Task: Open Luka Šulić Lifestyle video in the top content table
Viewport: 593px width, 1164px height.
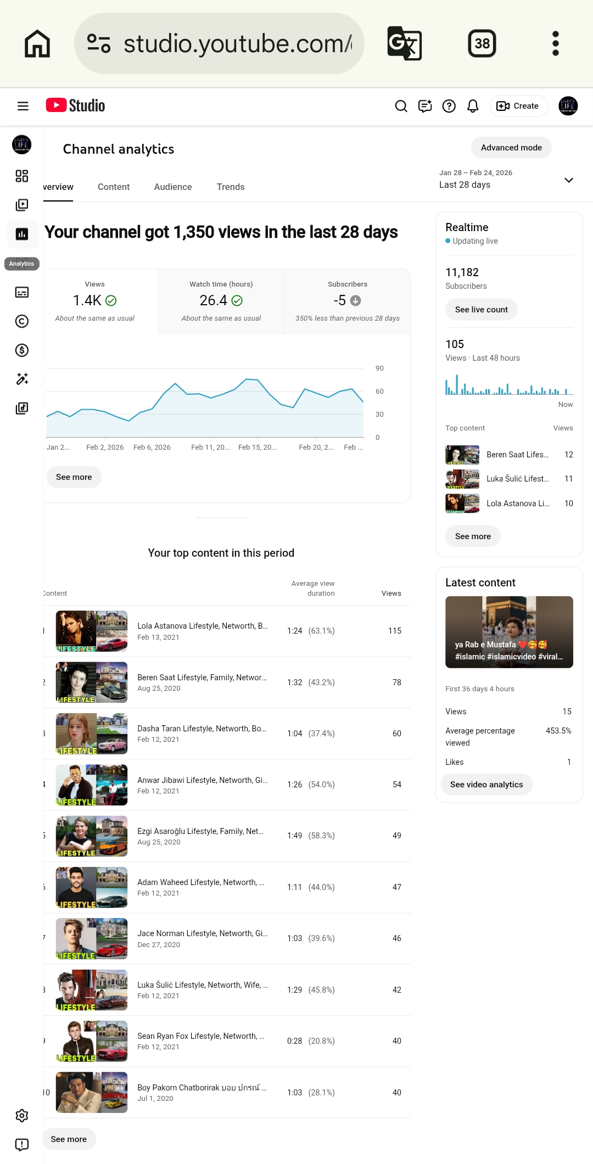Action: [203, 985]
